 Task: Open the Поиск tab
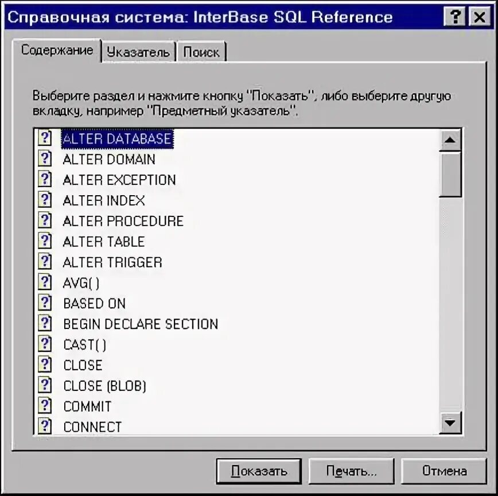pos(201,52)
